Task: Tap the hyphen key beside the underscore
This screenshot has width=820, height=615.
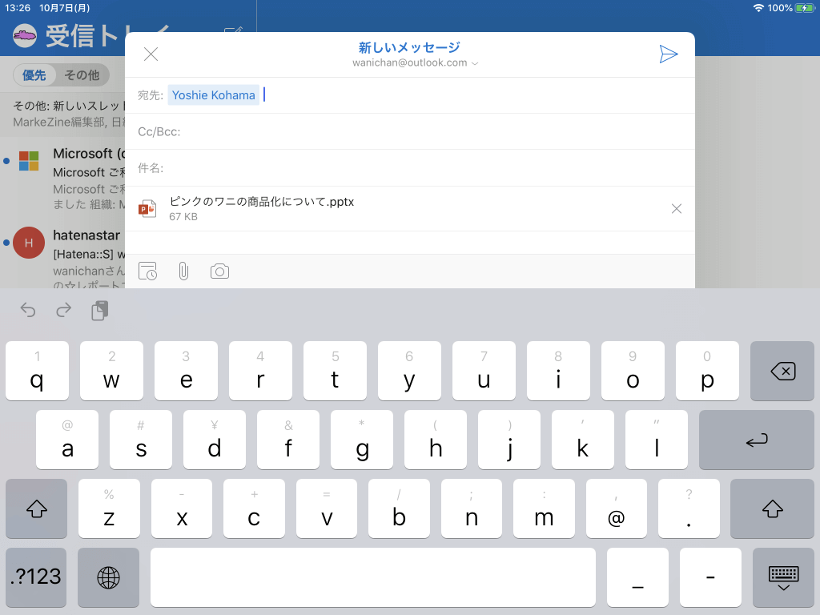Action: tap(710, 577)
